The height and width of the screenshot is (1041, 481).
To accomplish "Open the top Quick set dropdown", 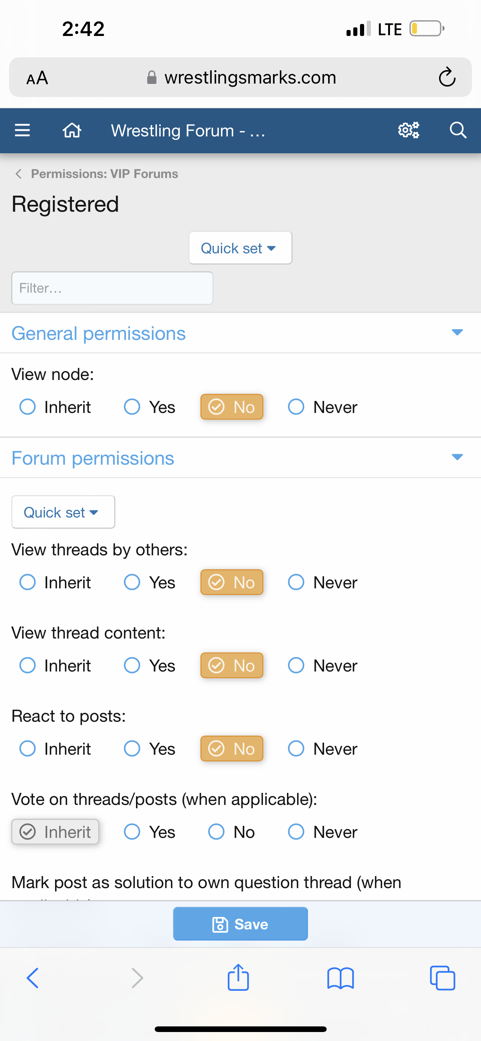I will (x=240, y=248).
